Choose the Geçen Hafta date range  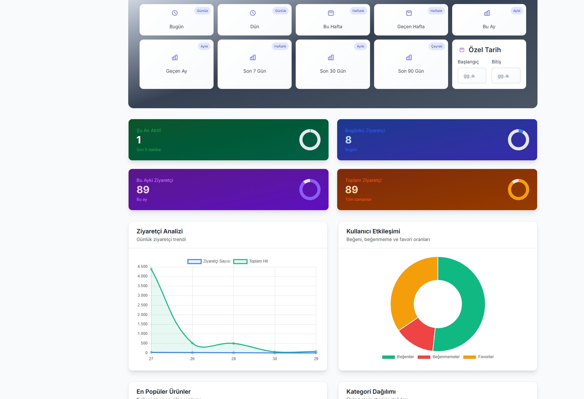pyautogui.click(x=411, y=20)
